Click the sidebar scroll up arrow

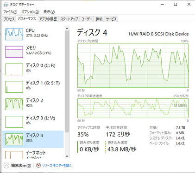67,28
